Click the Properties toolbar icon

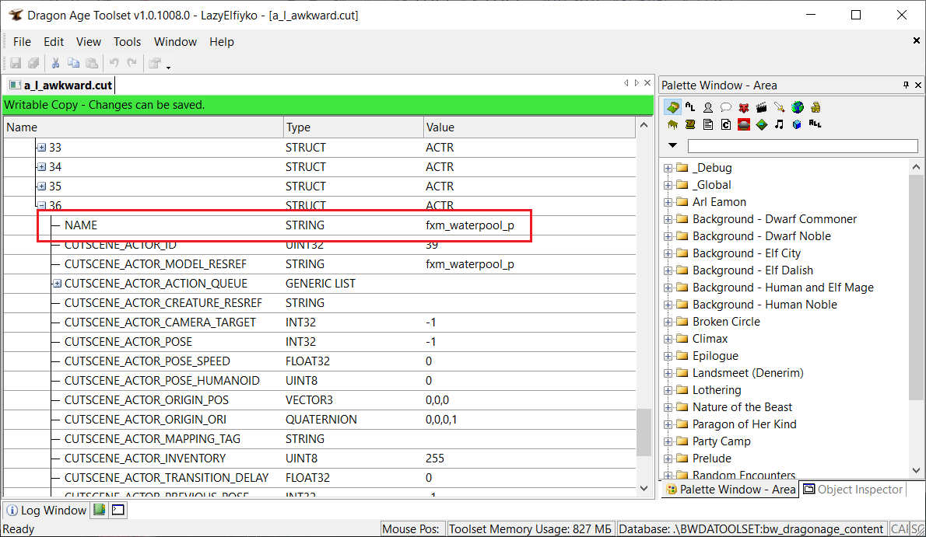(x=155, y=62)
